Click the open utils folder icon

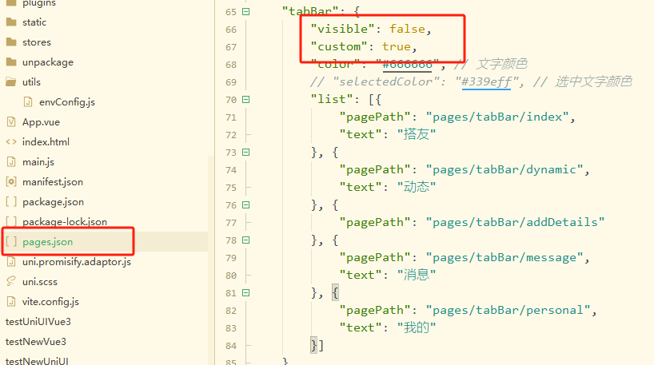click(x=11, y=81)
